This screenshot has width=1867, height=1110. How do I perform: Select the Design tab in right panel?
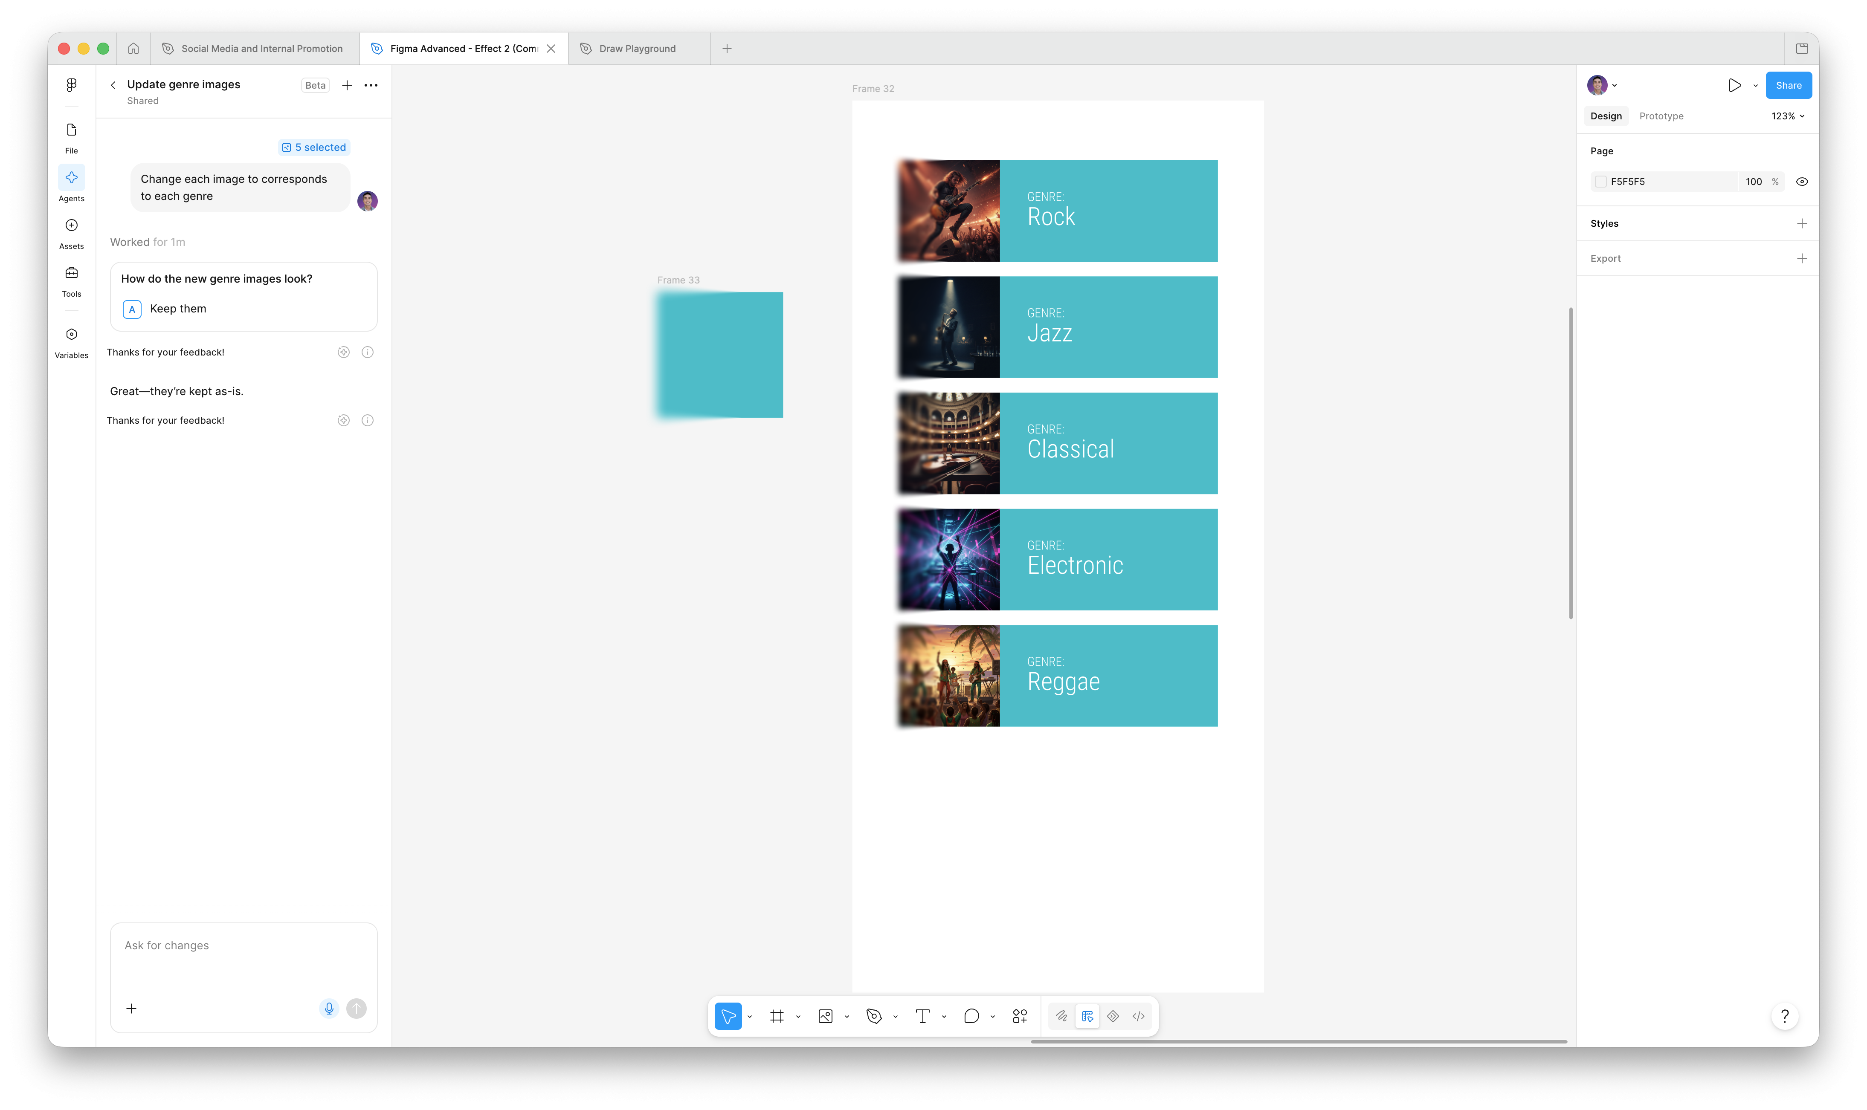coord(1606,116)
